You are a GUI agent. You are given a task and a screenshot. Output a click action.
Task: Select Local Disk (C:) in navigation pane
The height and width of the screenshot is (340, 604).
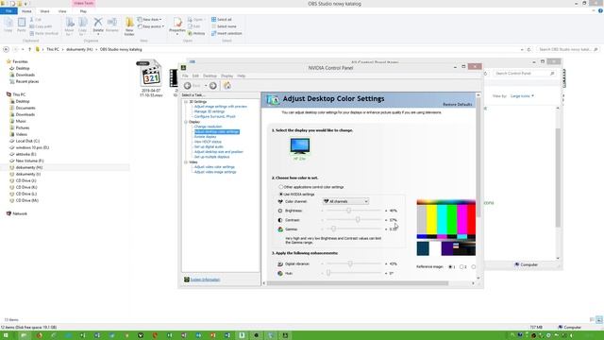(27, 141)
